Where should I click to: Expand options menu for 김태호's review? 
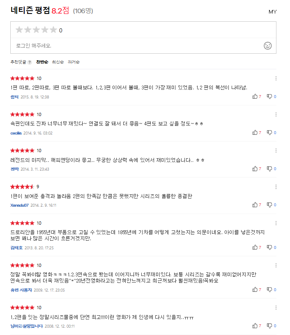(276, 223)
